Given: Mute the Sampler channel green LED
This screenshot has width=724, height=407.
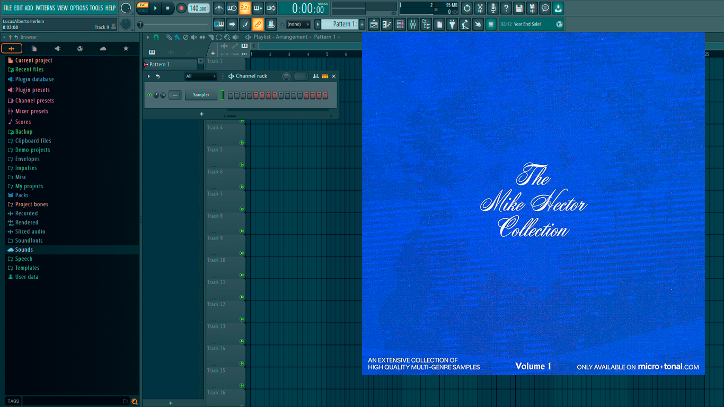Looking at the screenshot, I should [149, 95].
